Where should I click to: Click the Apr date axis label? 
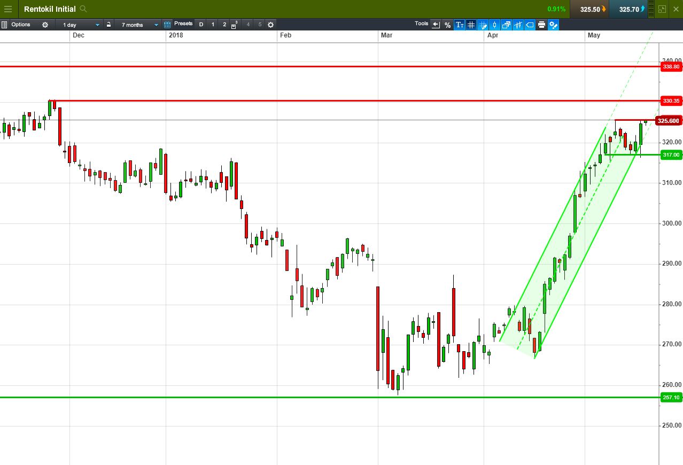493,35
